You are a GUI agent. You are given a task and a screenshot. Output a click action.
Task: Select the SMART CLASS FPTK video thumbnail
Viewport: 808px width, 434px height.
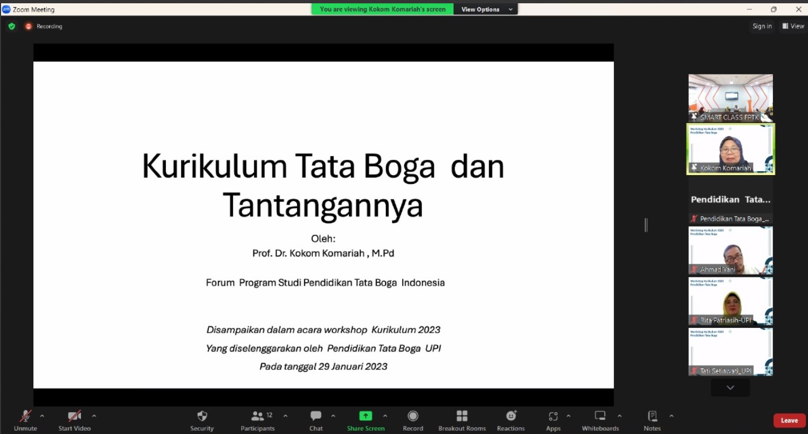(730, 98)
